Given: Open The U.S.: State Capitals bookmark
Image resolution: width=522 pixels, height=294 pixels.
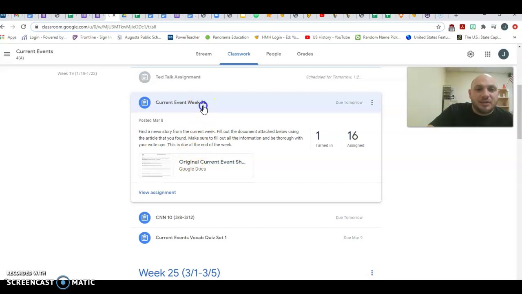Looking at the screenshot, I should click(x=479, y=37).
